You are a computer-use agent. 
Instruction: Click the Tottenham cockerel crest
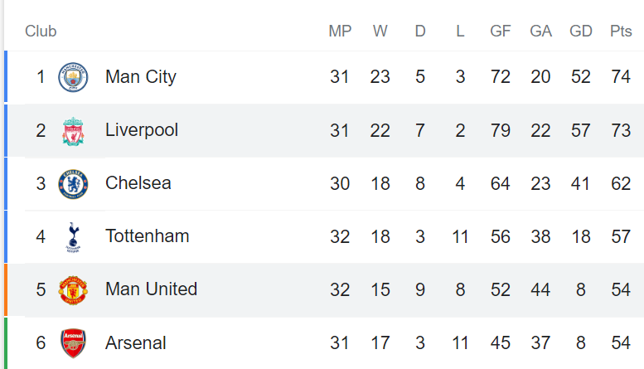tap(73, 237)
